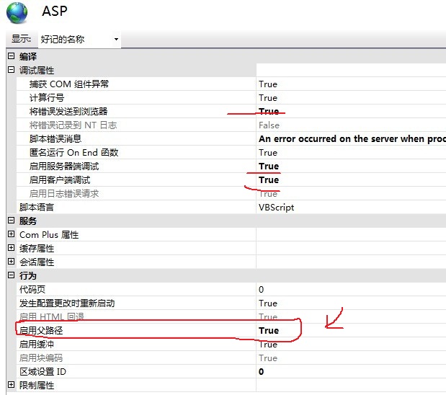This screenshot has height=395, width=446.
Task: Click the 脚本错误消息 text value
Action: 351,139
